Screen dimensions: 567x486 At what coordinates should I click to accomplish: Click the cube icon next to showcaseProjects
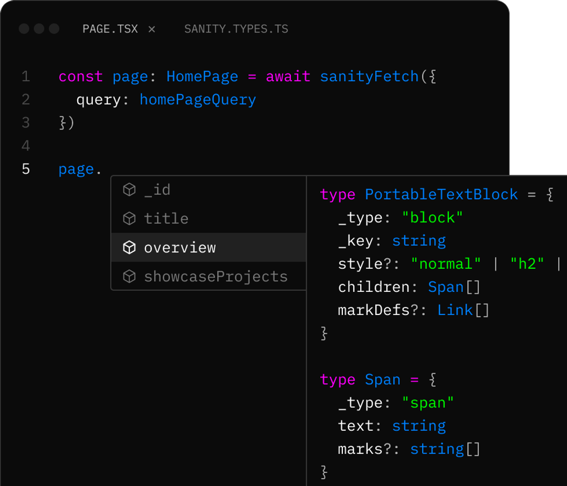click(x=129, y=276)
